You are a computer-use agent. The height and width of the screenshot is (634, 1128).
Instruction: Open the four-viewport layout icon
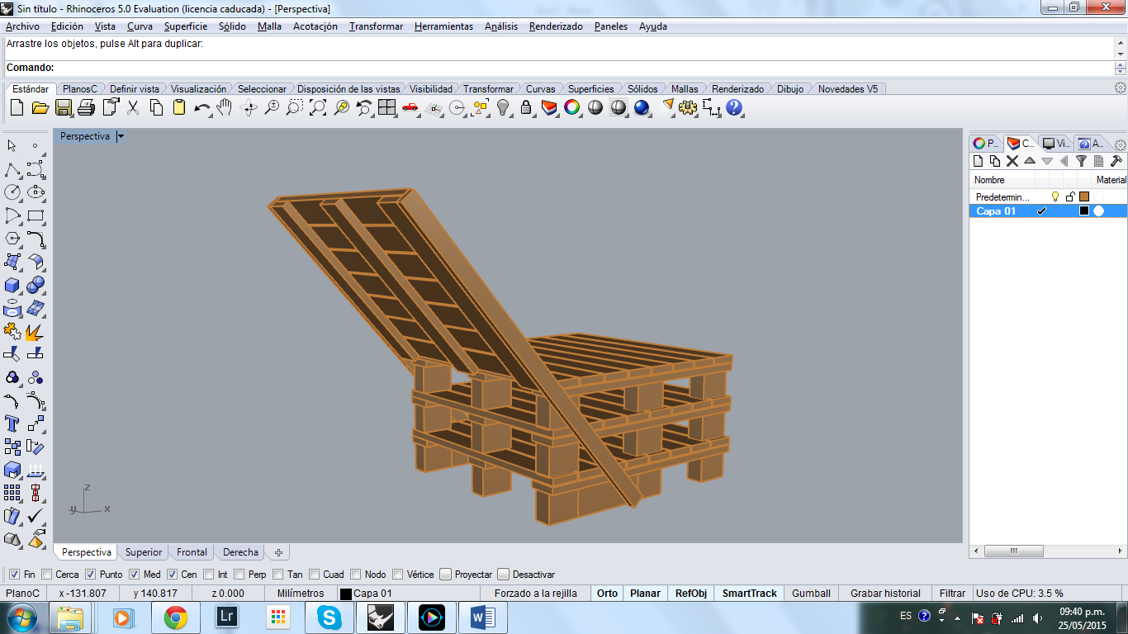pos(387,107)
